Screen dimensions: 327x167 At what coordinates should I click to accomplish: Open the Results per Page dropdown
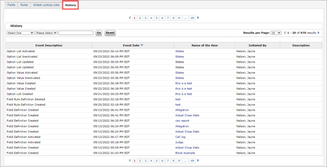(276, 33)
